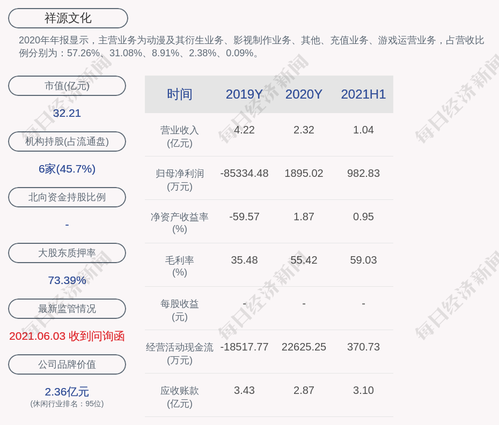Screen dimensions: 499x425
Task: Select the cash flow value -18517.77
Action: click(244, 347)
